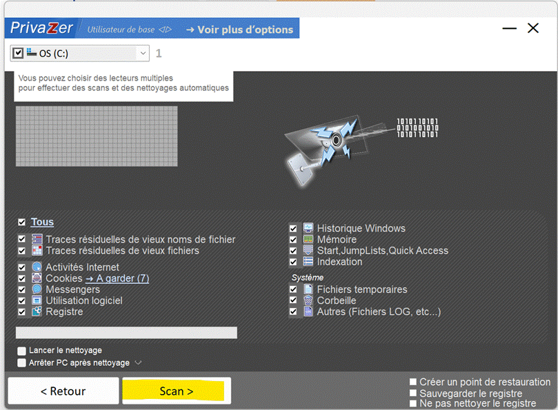Uncheck the Indexation checkbox
This screenshot has height=410, width=558.
pyautogui.click(x=293, y=262)
